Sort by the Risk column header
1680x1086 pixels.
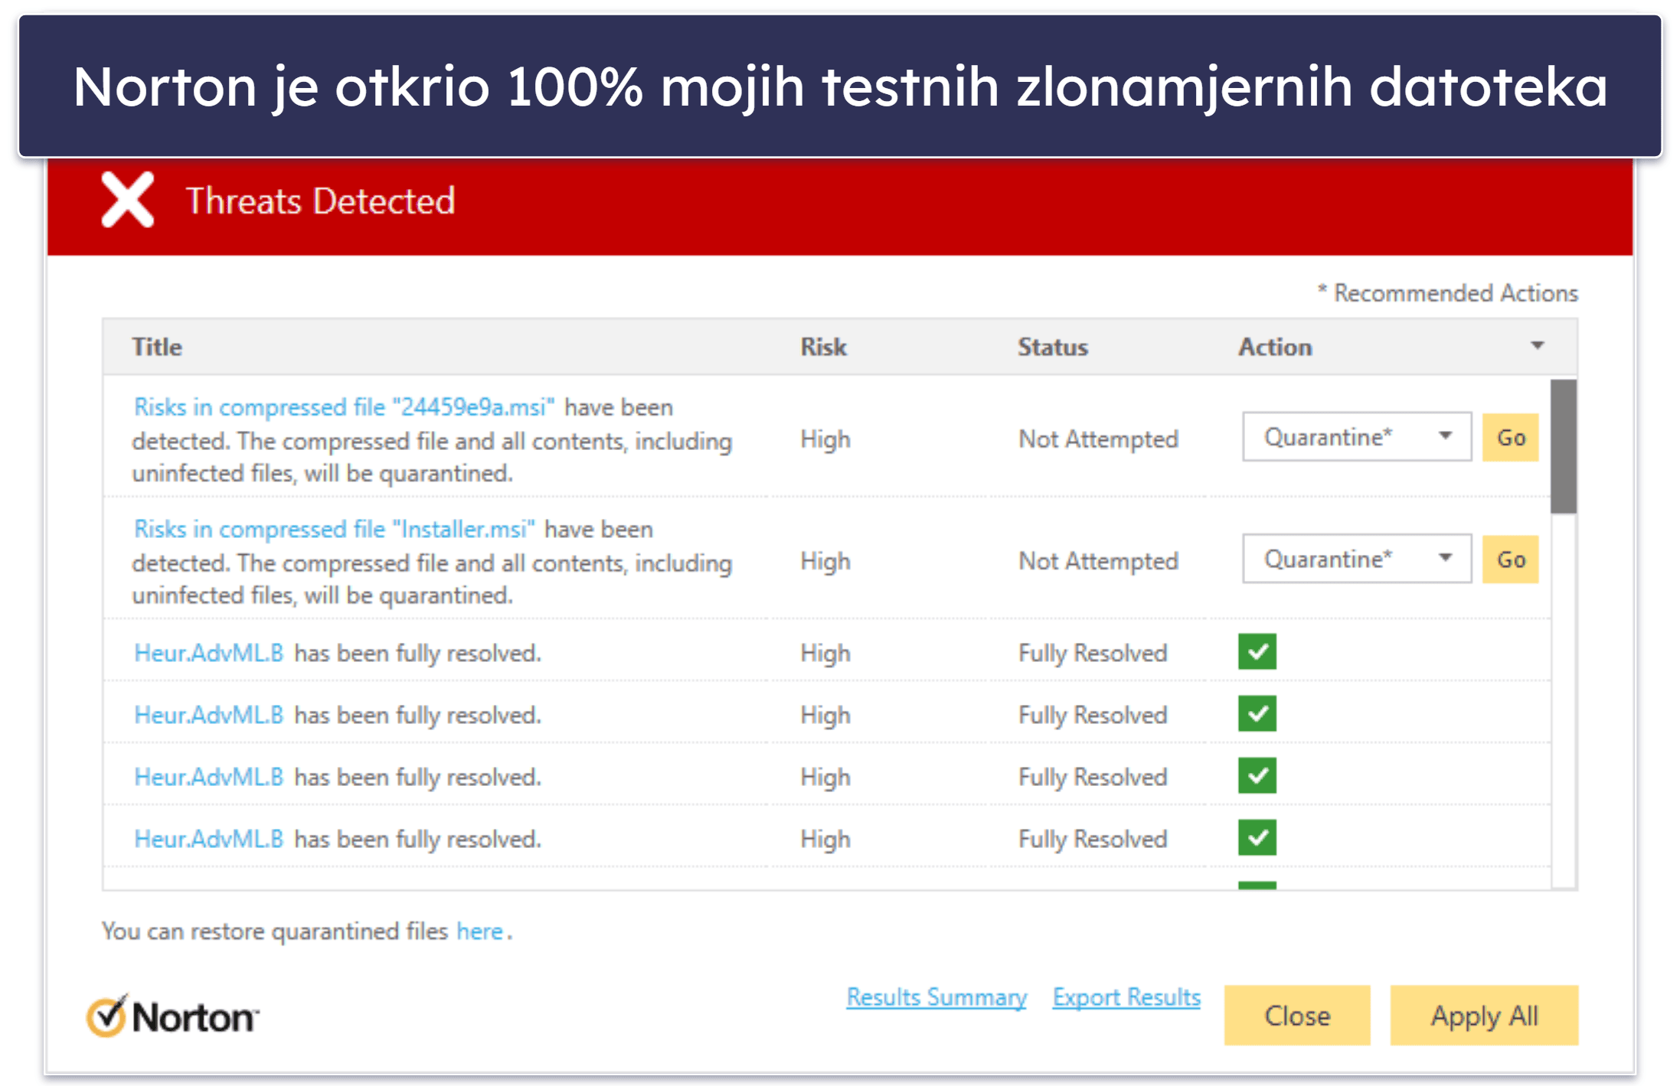(x=823, y=347)
